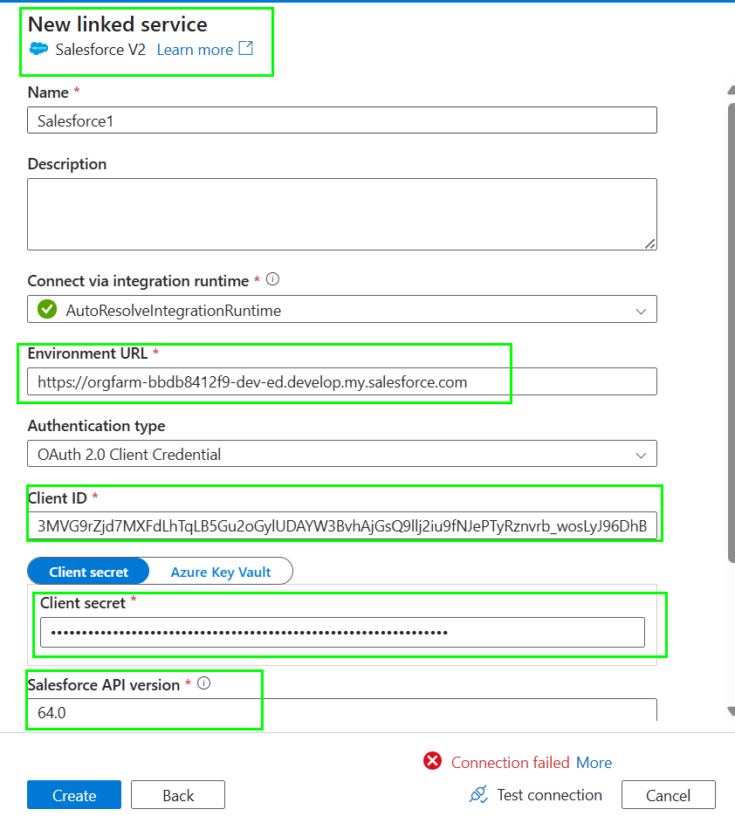Screen dimensions: 735x823
Task: Click the Salesforce V2 label text
Action: 100,50
